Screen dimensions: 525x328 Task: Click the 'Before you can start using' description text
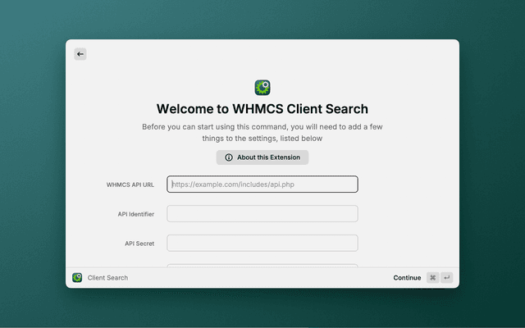(x=262, y=133)
